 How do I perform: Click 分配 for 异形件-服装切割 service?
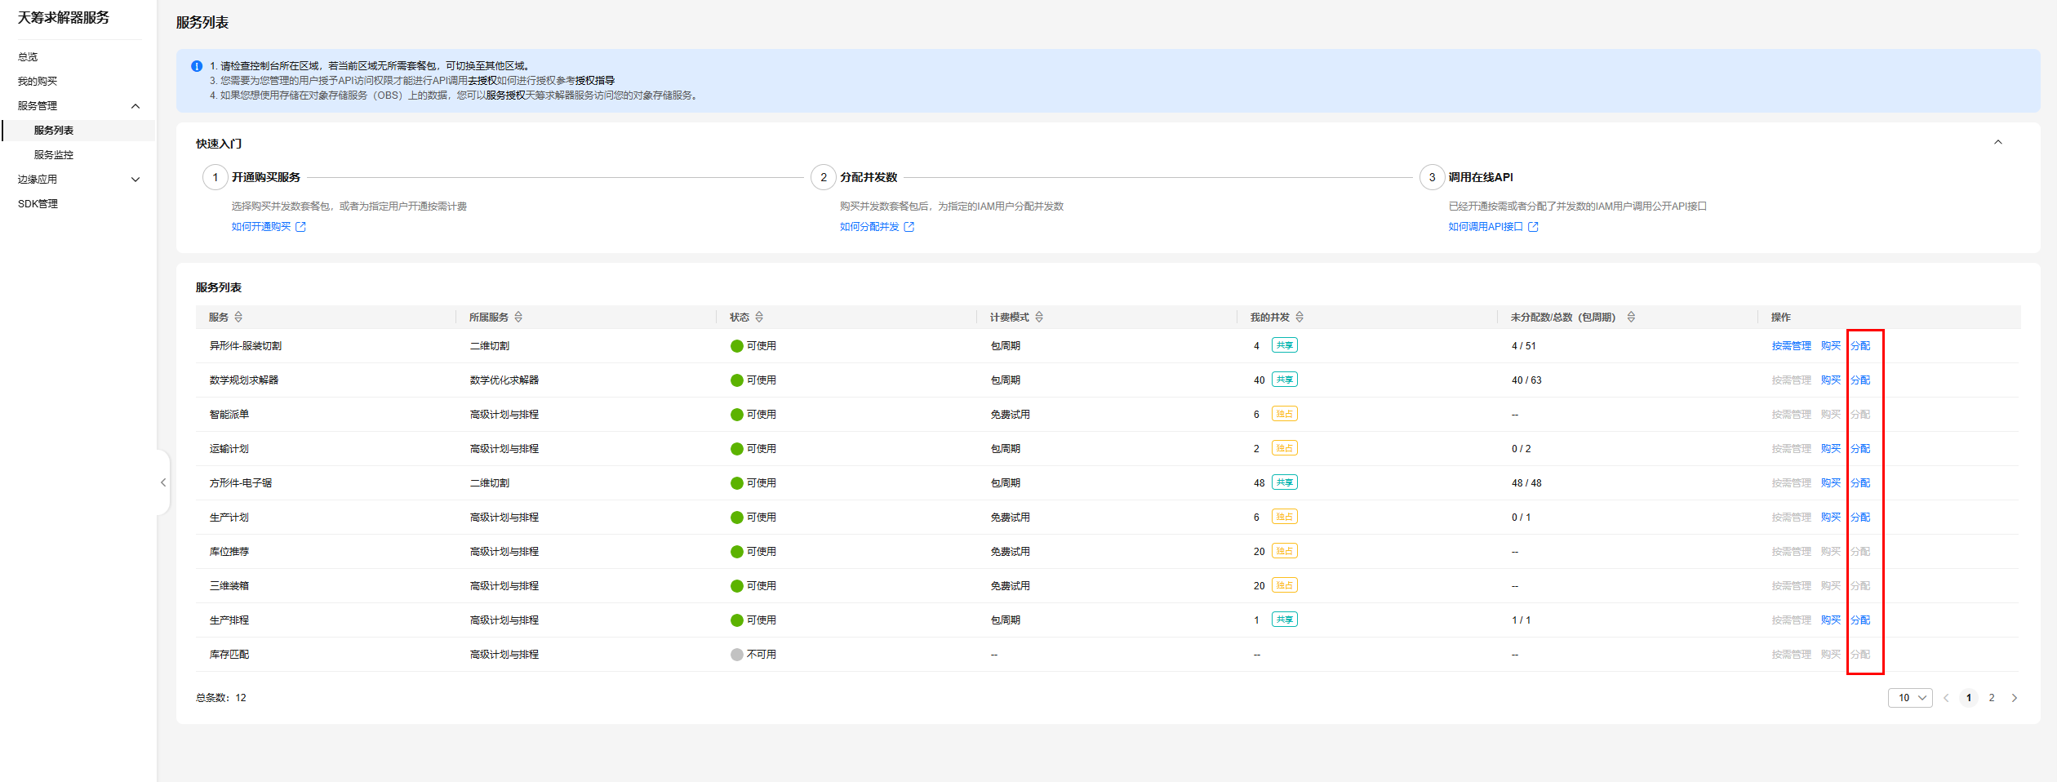[1860, 346]
